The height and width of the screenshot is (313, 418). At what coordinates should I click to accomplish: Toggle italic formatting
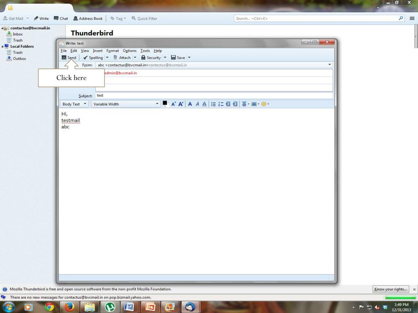pos(197,104)
